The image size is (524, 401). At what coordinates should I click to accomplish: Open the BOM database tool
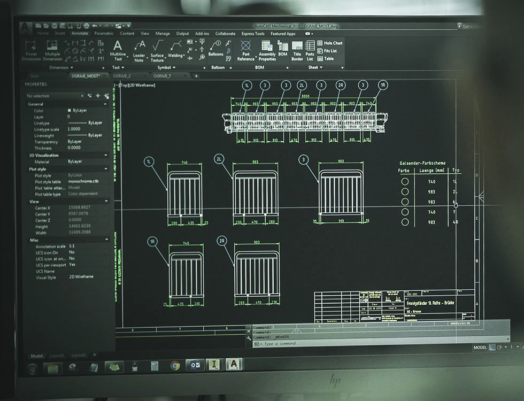click(x=283, y=49)
